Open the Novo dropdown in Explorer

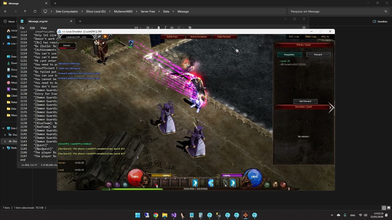(x=10, y=21)
